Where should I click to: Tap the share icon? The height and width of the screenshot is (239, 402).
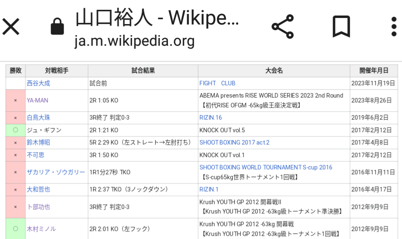(283, 27)
